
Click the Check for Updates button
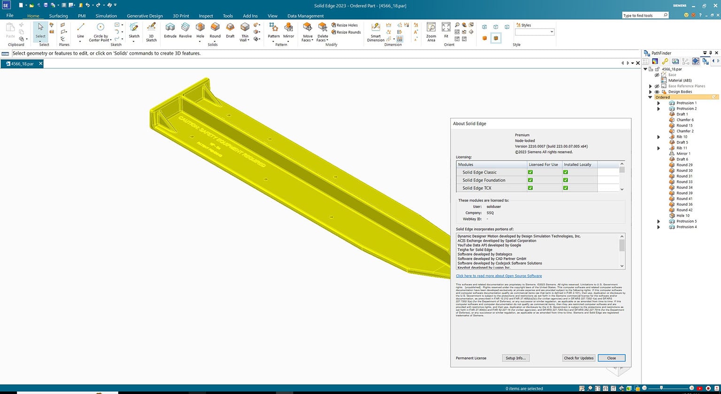579,358
